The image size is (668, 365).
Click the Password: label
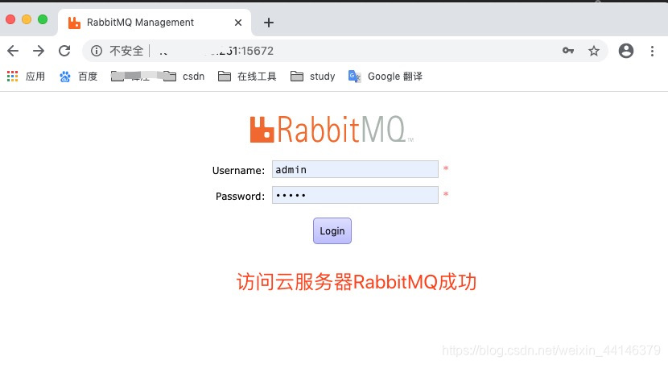click(241, 196)
